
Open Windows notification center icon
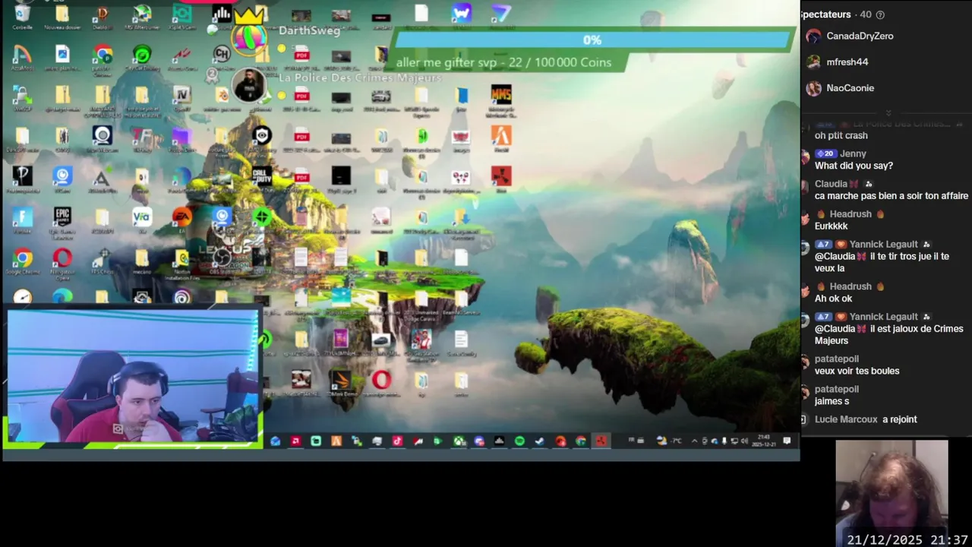(x=787, y=441)
